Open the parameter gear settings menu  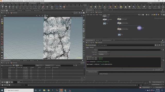(x=155, y=45)
